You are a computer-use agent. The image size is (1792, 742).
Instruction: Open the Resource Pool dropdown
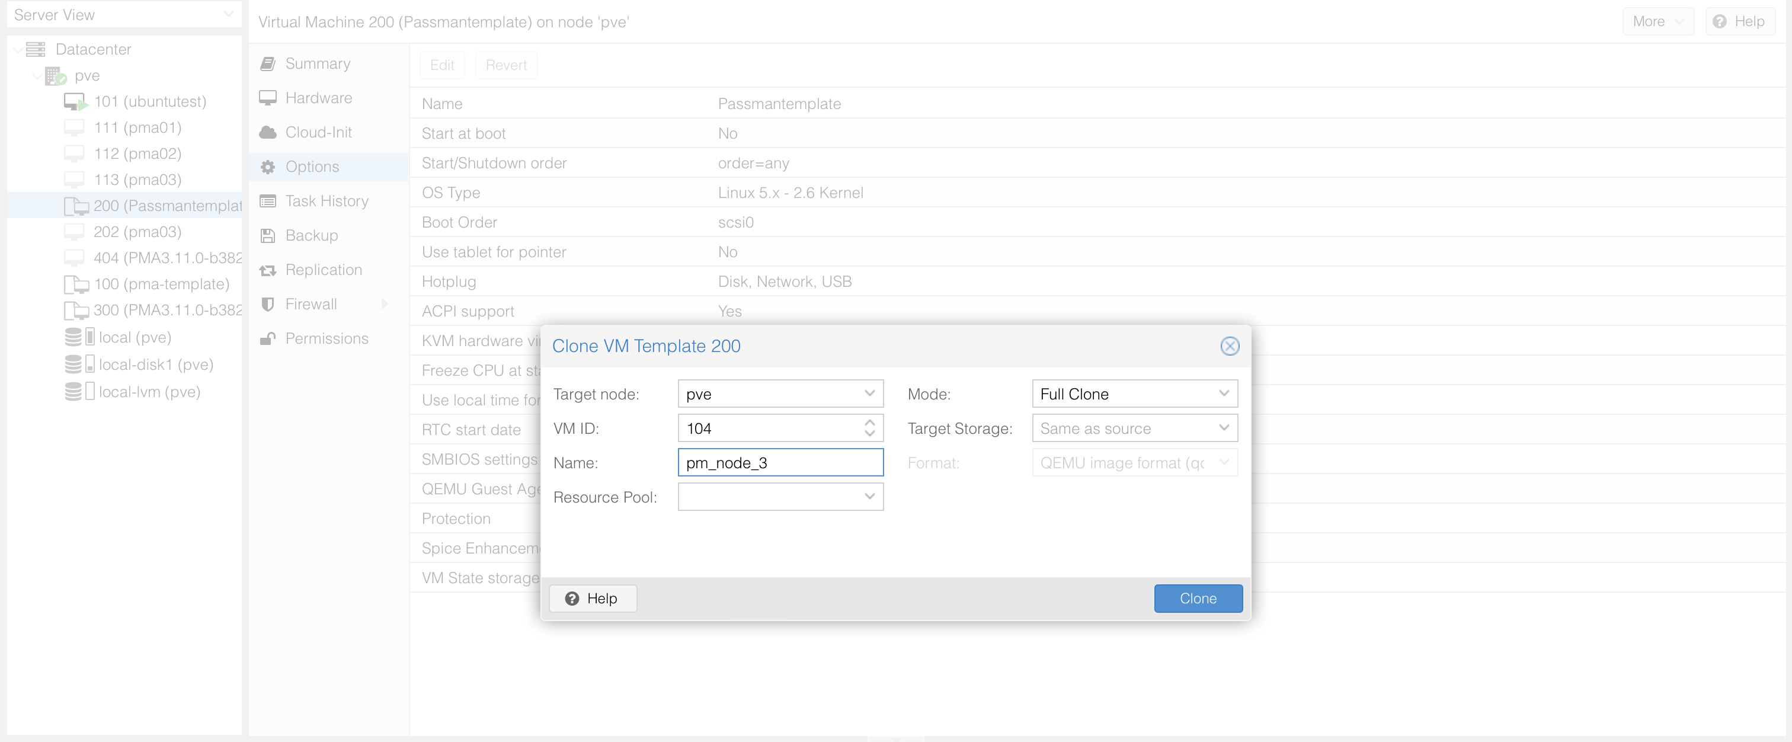tap(869, 497)
